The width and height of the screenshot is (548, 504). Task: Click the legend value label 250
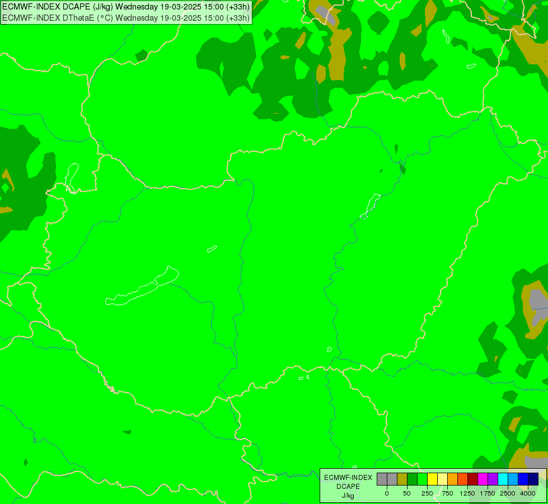(x=427, y=493)
